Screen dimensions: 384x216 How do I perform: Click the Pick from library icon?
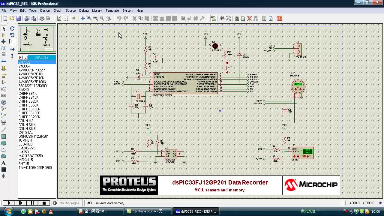click(183, 18)
